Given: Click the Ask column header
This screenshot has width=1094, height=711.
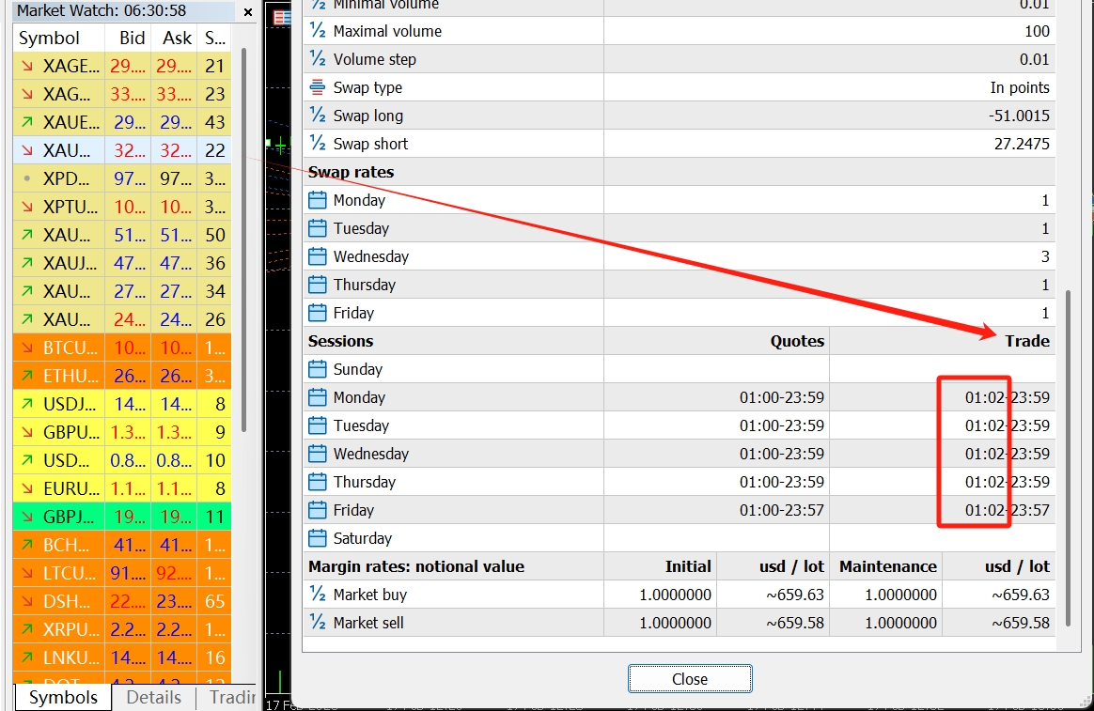Looking at the screenshot, I should coord(174,38).
